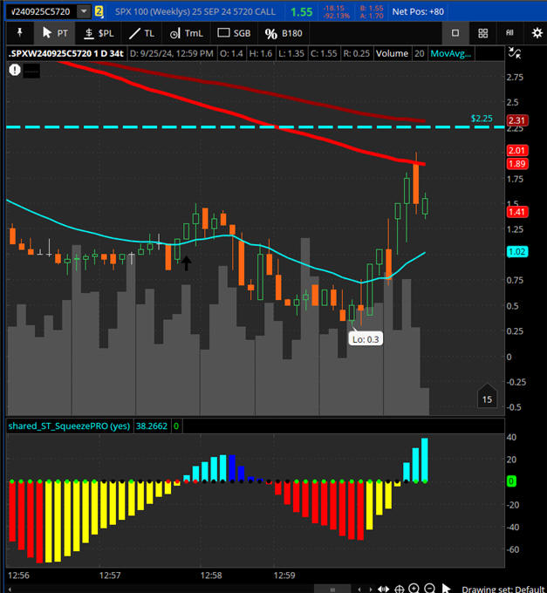Viewport: 547px width, 593px height.
Task: Click the symbol input field 240925C5720
Action: (41, 11)
